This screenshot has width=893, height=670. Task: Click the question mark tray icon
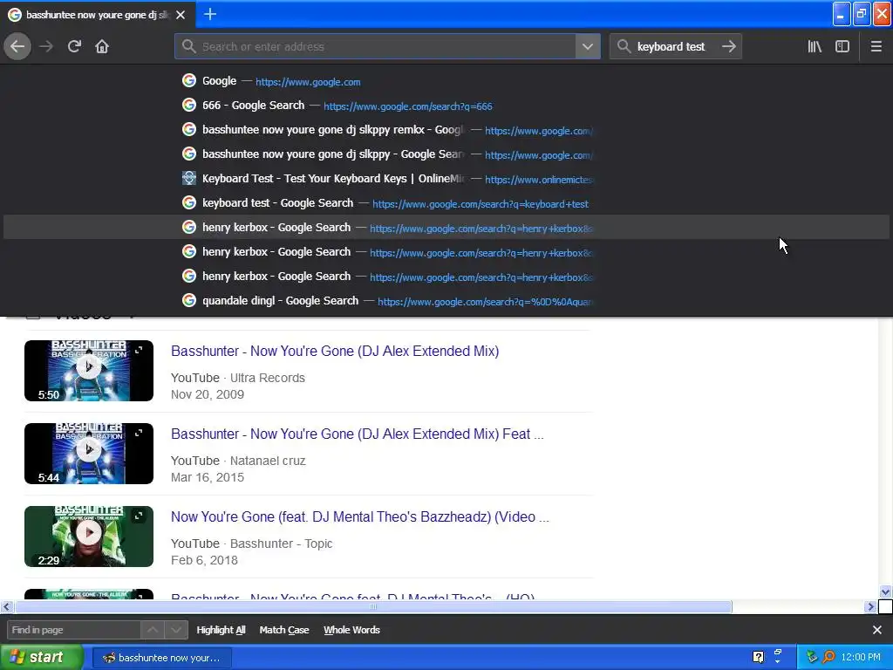(758, 658)
